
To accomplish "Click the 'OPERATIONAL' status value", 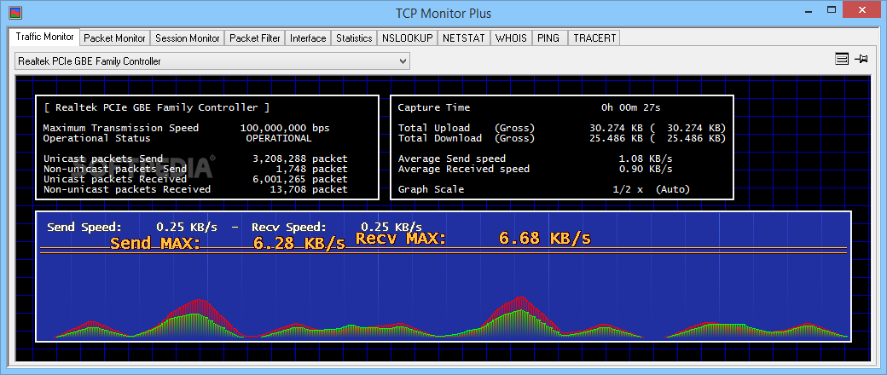I will pyautogui.click(x=278, y=138).
